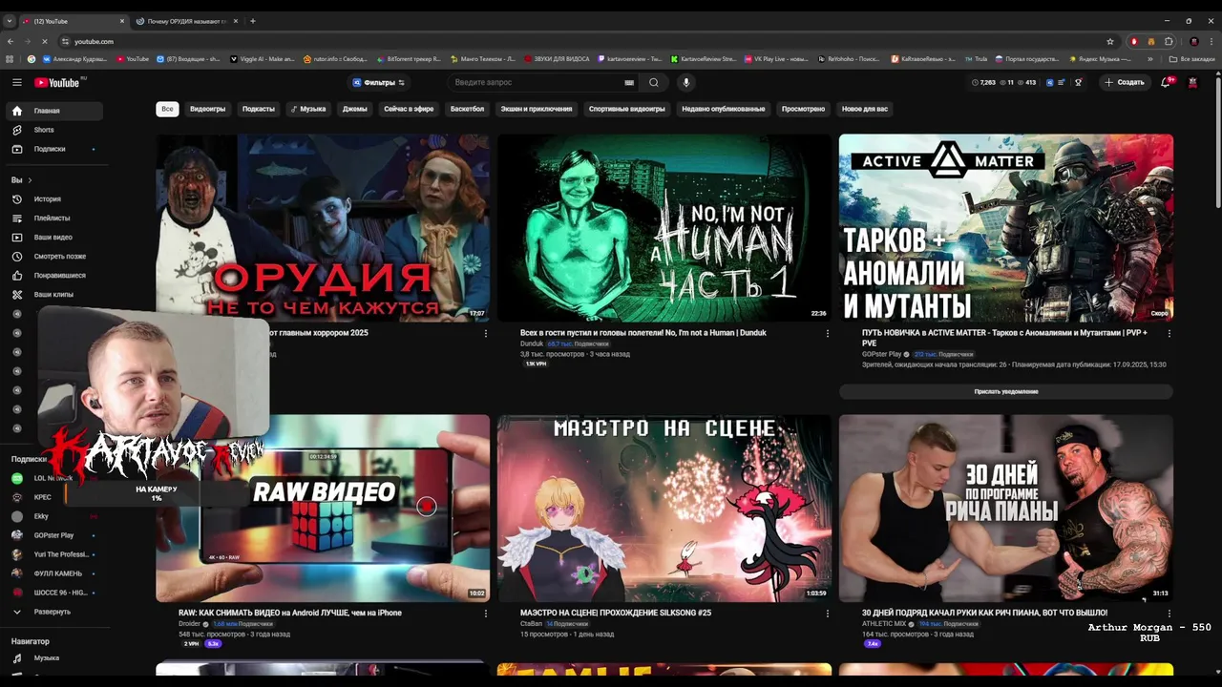Click the Введите запрос search field
The width and height of the screenshot is (1222, 687).
tap(537, 82)
